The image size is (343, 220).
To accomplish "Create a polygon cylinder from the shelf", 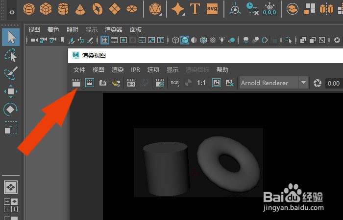I will click(63, 9).
